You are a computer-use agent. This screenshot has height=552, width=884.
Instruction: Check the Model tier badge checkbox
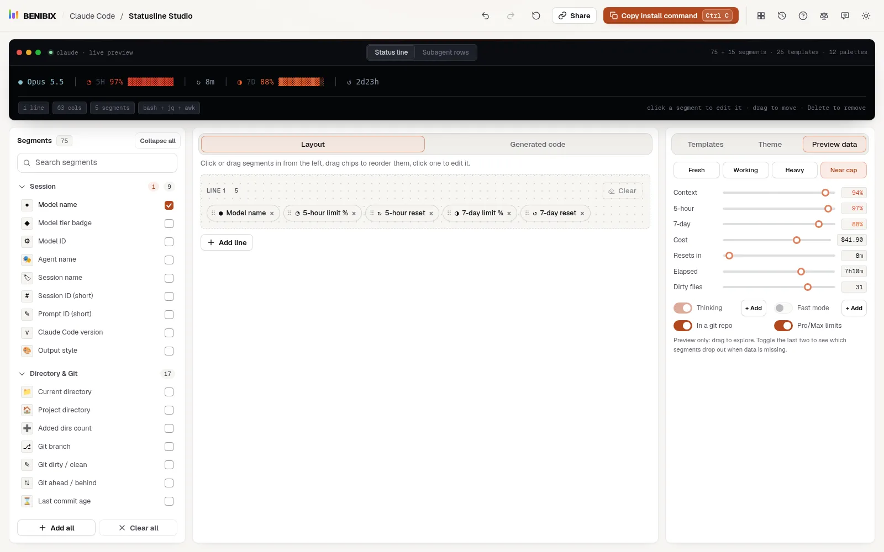click(169, 224)
